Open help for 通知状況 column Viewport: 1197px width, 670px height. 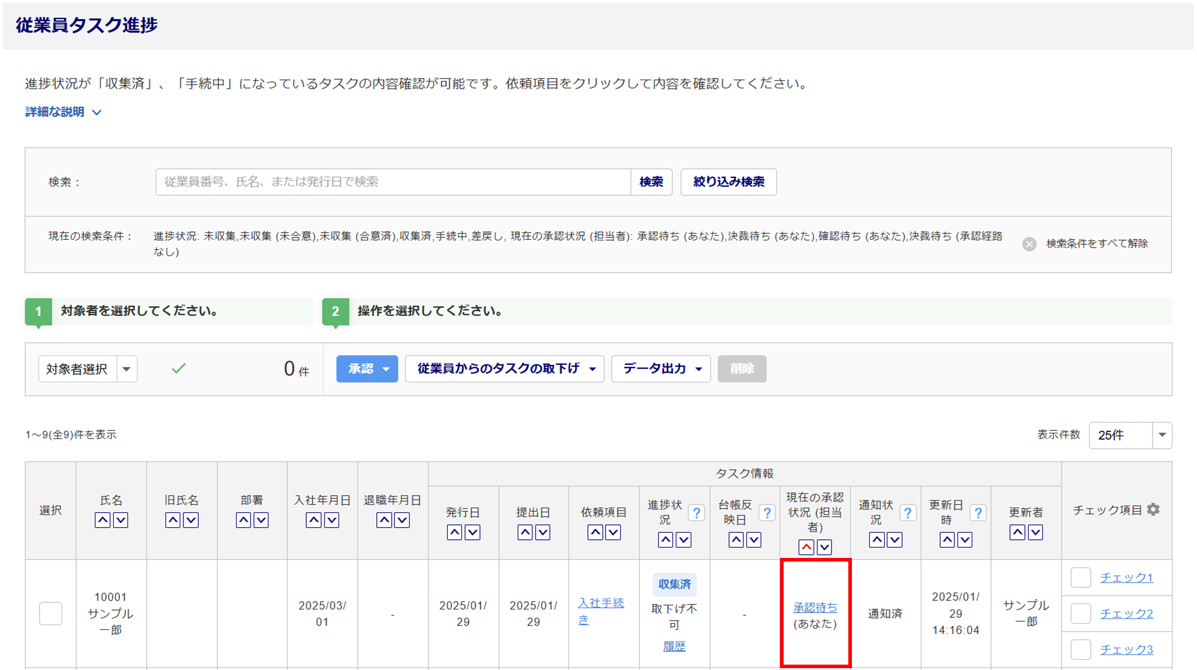coord(908,513)
